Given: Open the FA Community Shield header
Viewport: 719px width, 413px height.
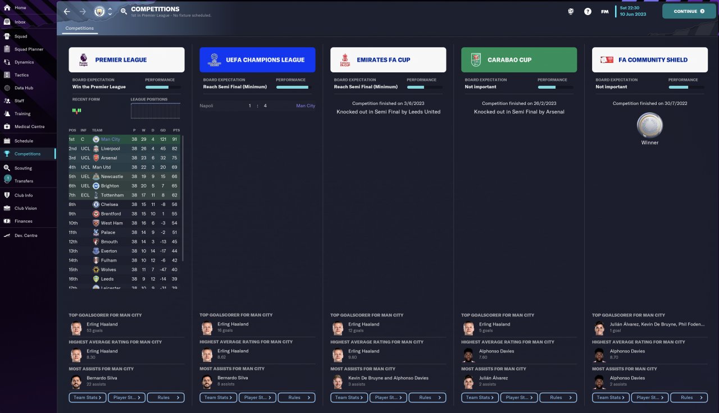Looking at the screenshot, I should [x=650, y=59].
